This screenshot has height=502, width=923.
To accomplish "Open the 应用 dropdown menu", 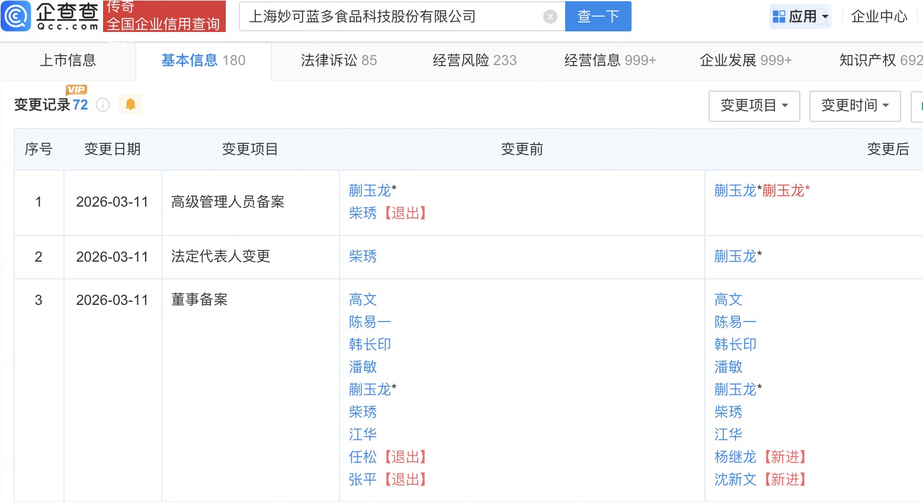I will tap(801, 17).
